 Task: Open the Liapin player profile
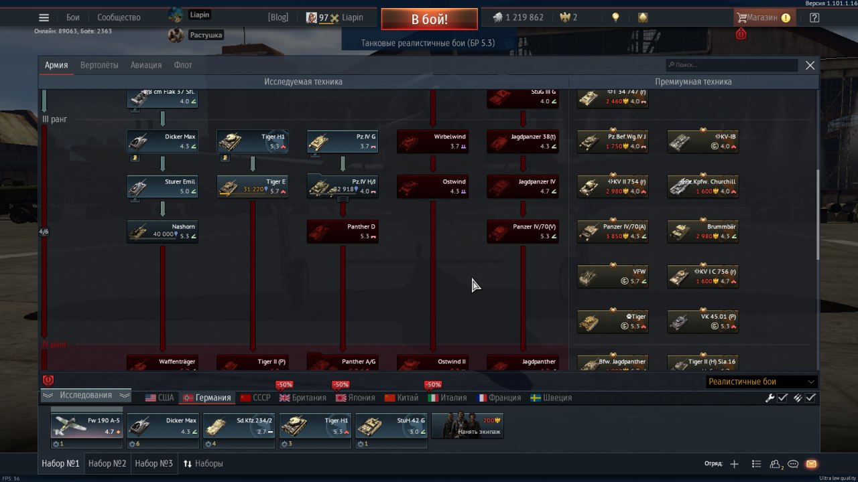[x=334, y=17]
